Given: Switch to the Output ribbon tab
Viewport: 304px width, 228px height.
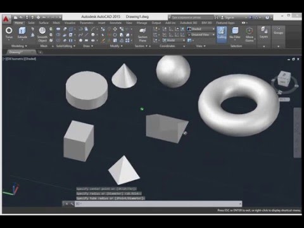Looking at the screenshot, I should coord(156,23).
